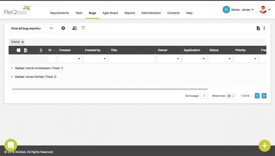The height and width of the screenshot is (156, 275).
Task: Click the Title filter input field
Action: click(x=132, y=59)
